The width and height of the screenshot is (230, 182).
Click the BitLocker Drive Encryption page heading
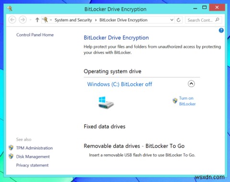pyautogui.click(x=116, y=38)
